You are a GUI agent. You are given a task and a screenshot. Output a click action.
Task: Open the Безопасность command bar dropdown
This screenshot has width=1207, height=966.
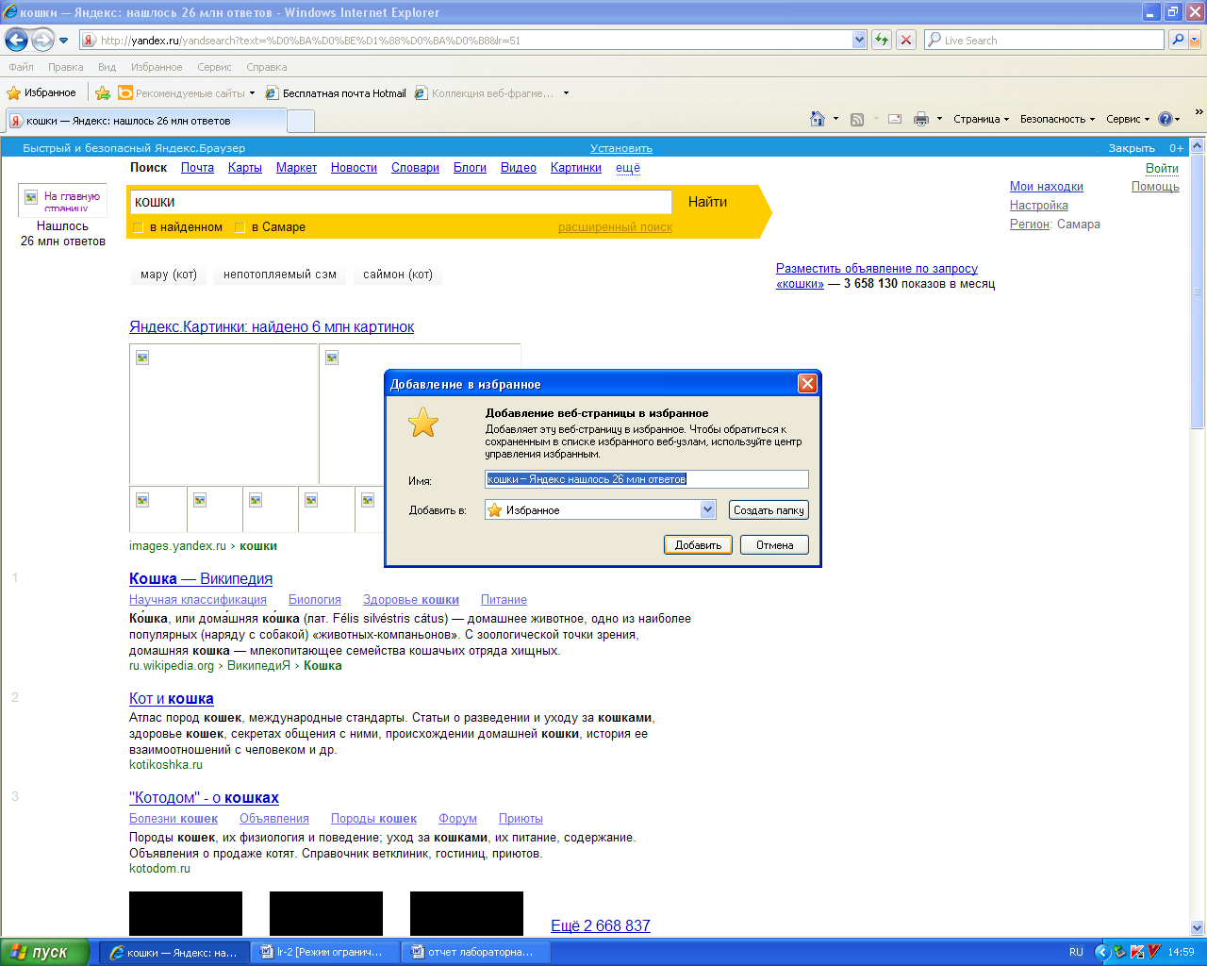click(x=1057, y=119)
